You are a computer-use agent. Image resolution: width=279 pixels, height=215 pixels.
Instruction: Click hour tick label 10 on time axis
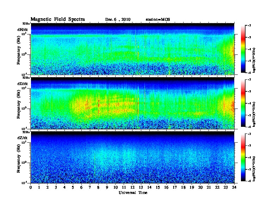click(x=116, y=188)
